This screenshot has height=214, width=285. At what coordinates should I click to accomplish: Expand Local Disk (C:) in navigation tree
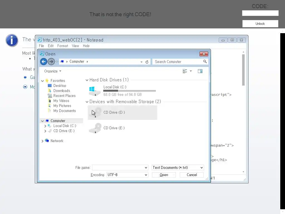pyautogui.click(x=45, y=126)
